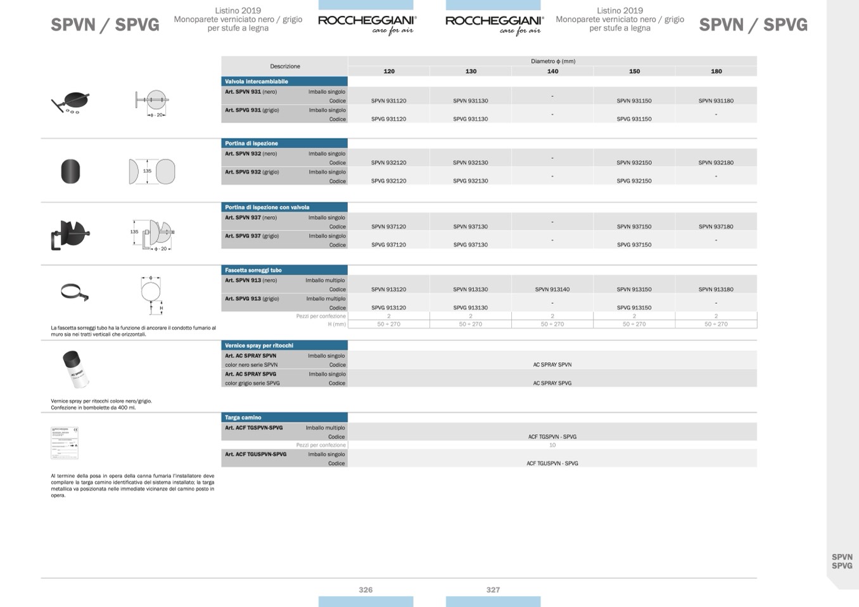Viewport: 859px width, 607px height.
Task: Click the right Roccheggiani logo
Action: click(x=495, y=24)
